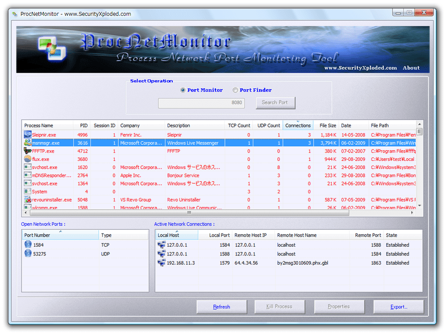Sort by Process Name column

(x=47, y=125)
